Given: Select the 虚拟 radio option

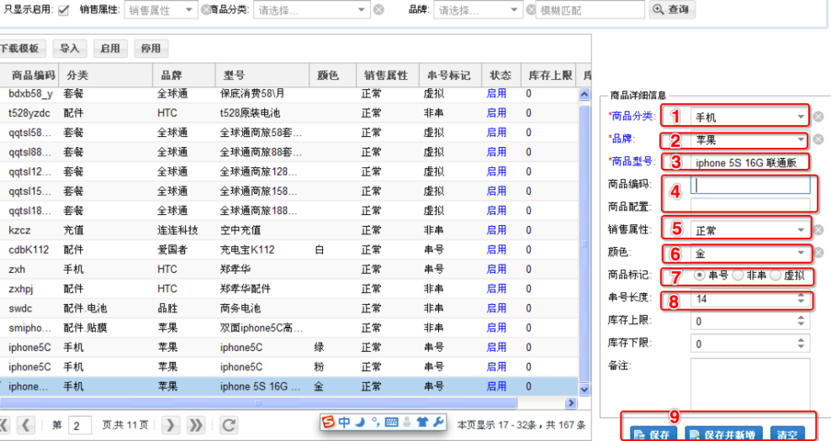Looking at the screenshot, I should pyautogui.click(x=776, y=276).
